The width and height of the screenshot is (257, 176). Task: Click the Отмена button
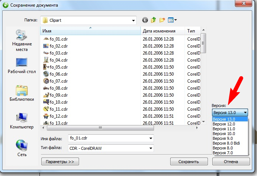point(231,162)
